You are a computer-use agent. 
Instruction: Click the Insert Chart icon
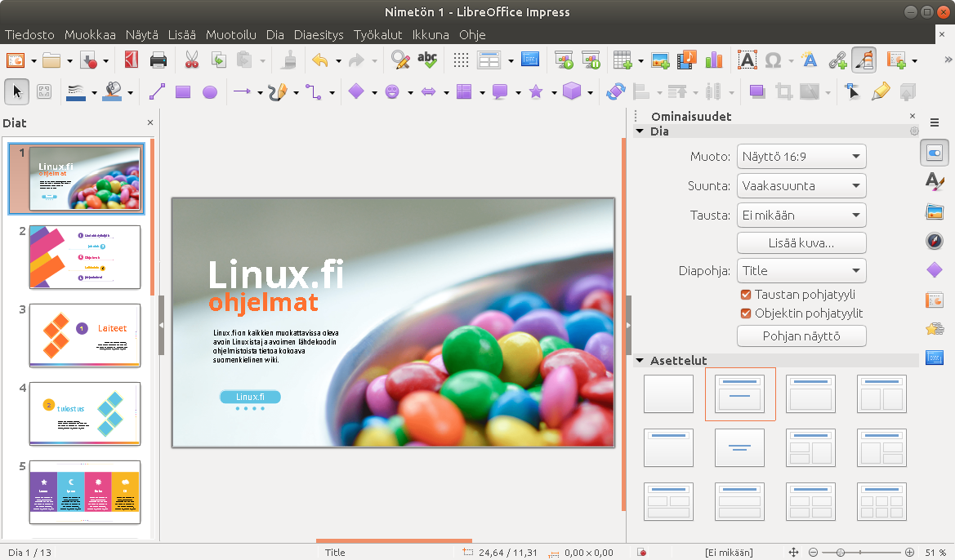click(714, 60)
